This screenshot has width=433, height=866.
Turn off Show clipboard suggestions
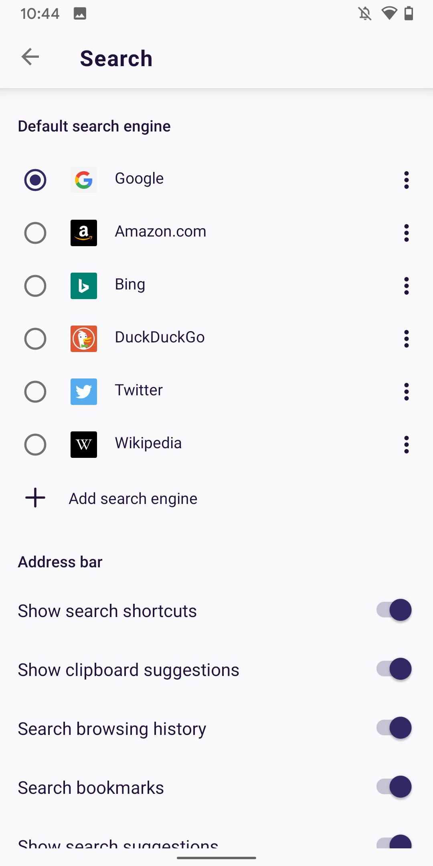pos(394,669)
